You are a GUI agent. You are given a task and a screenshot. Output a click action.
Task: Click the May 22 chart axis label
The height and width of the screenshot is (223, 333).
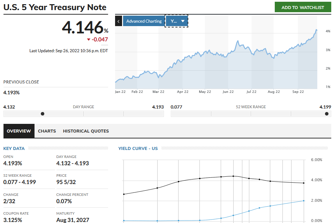tap(205, 91)
